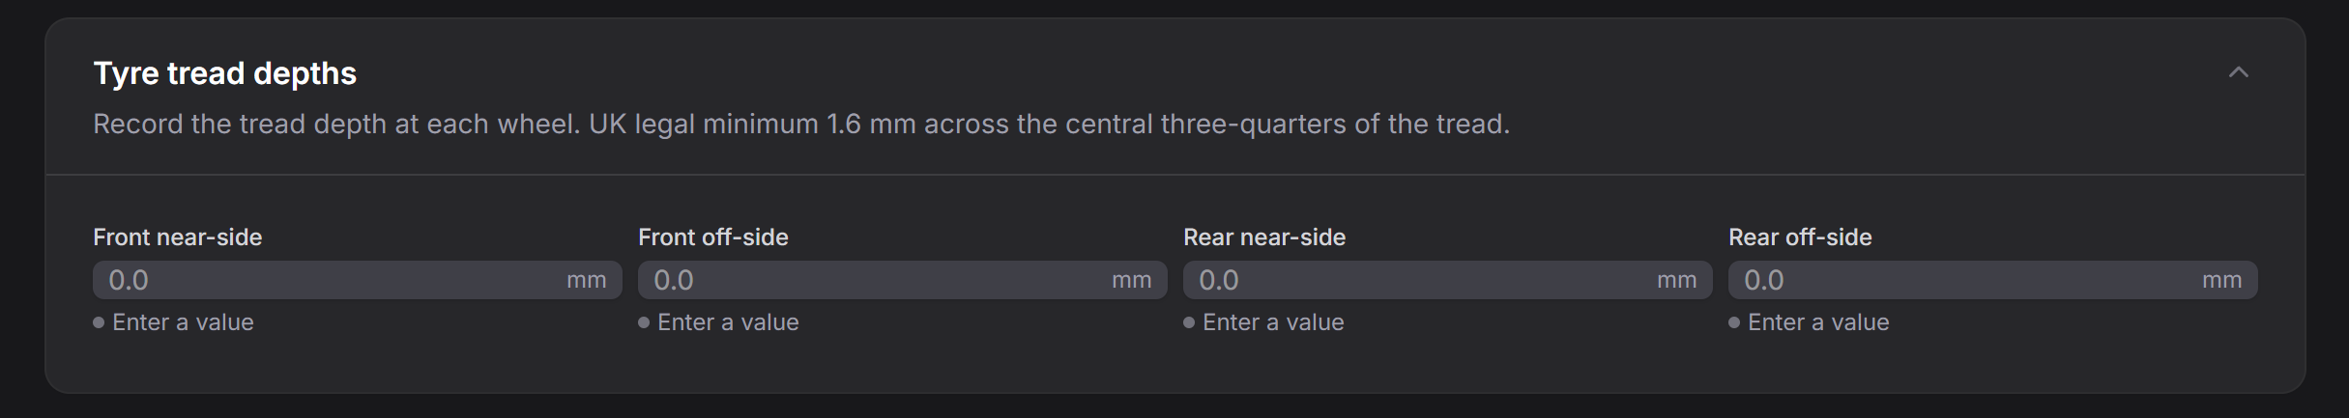Click the Rear off-side label

pyautogui.click(x=1800, y=237)
